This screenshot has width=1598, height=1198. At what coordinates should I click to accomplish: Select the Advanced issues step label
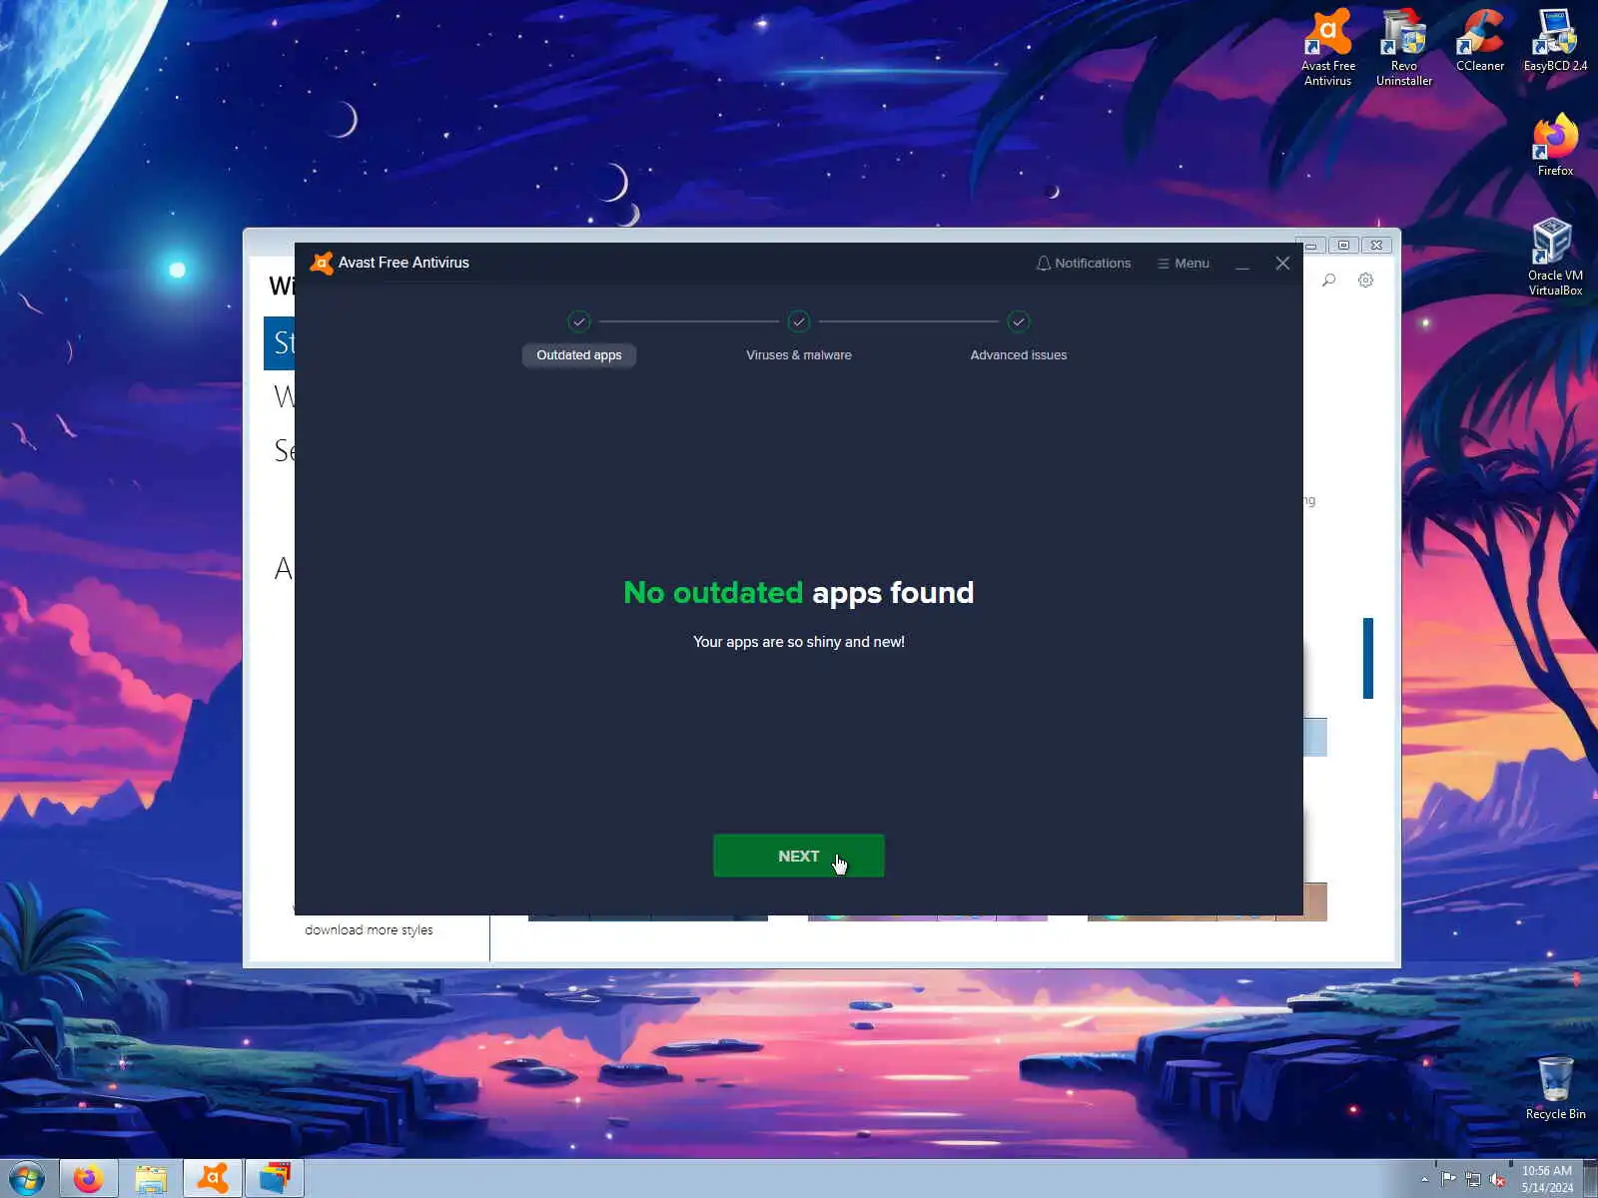click(x=1019, y=355)
